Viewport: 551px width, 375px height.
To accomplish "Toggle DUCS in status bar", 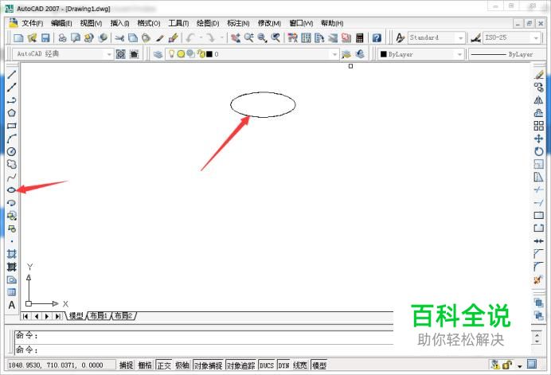I will click(x=267, y=365).
